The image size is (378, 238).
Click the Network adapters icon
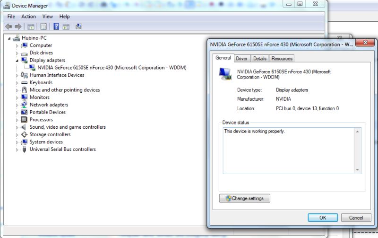click(24, 105)
